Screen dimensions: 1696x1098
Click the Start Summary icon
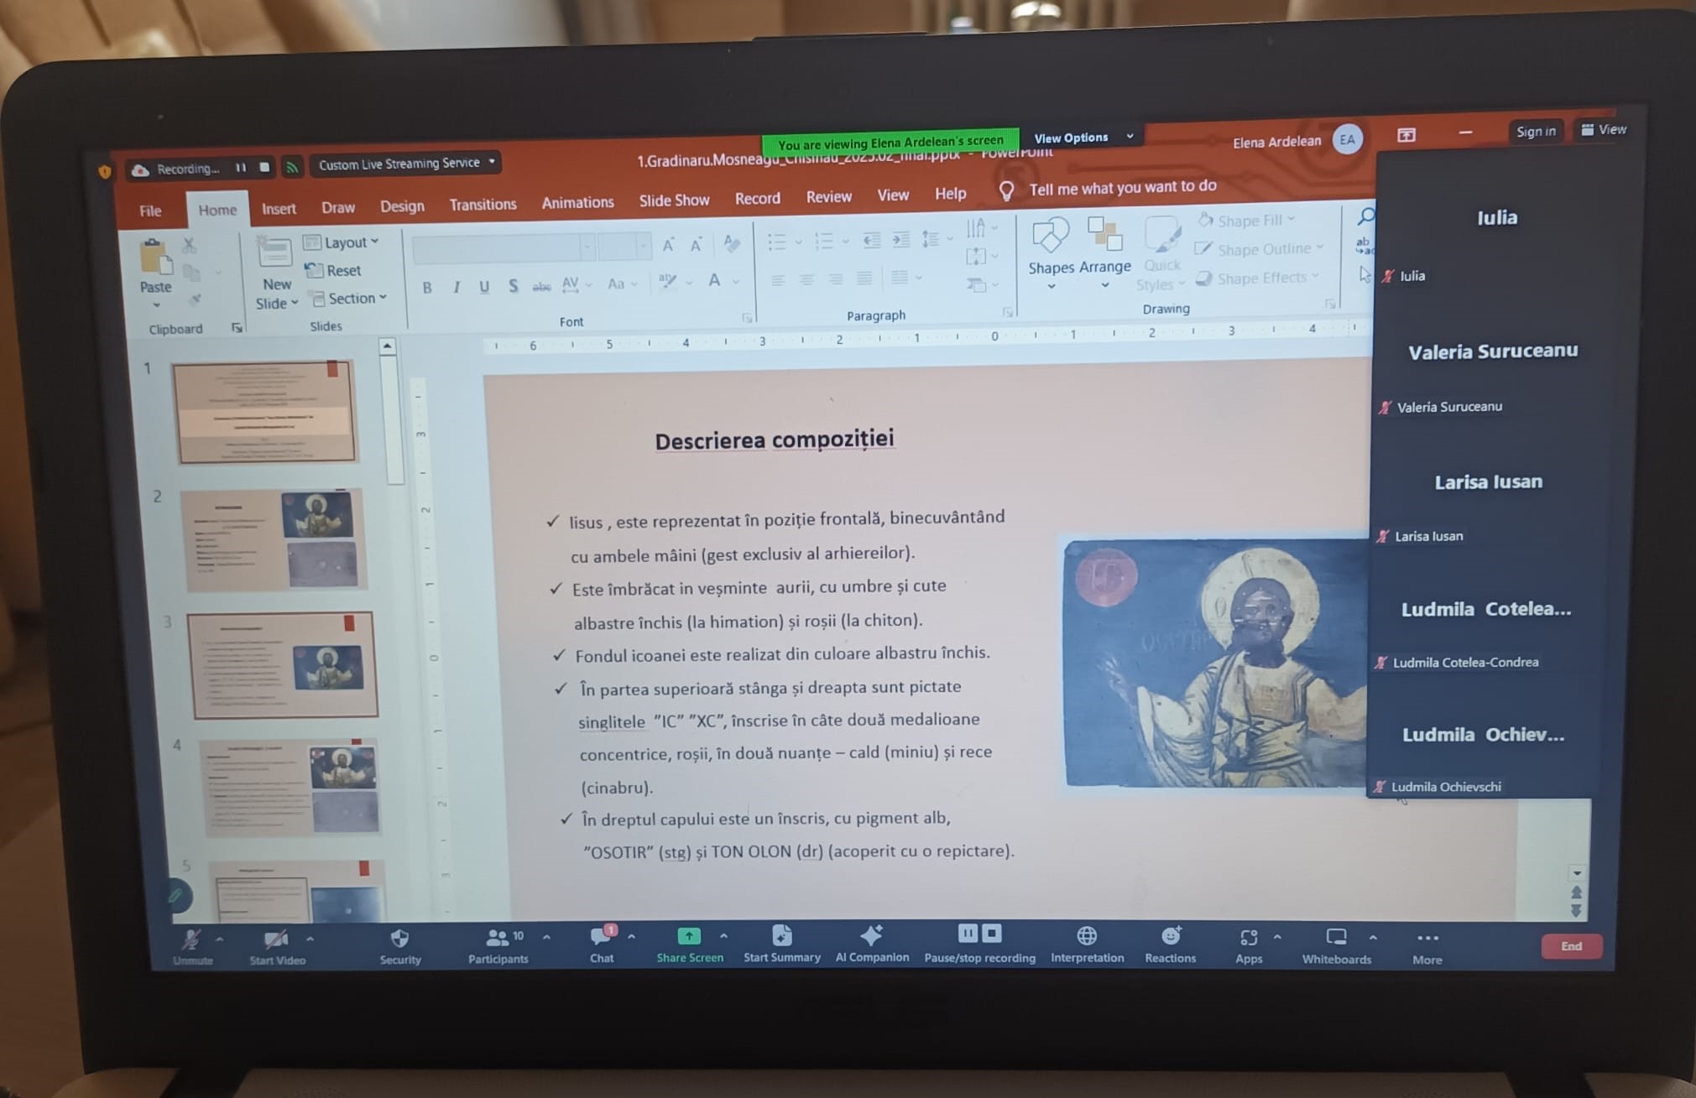(781, 934)
